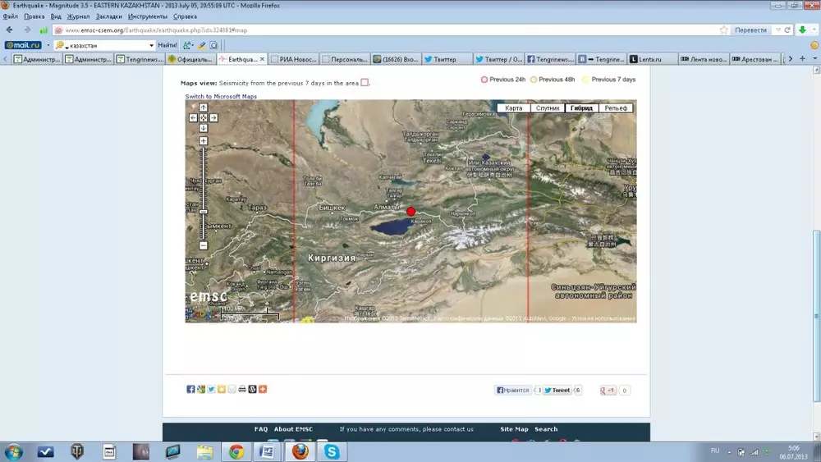Open the mail.ru logo dropdown arrow
This screenshot has width=821, height=462.
point(47,45)
